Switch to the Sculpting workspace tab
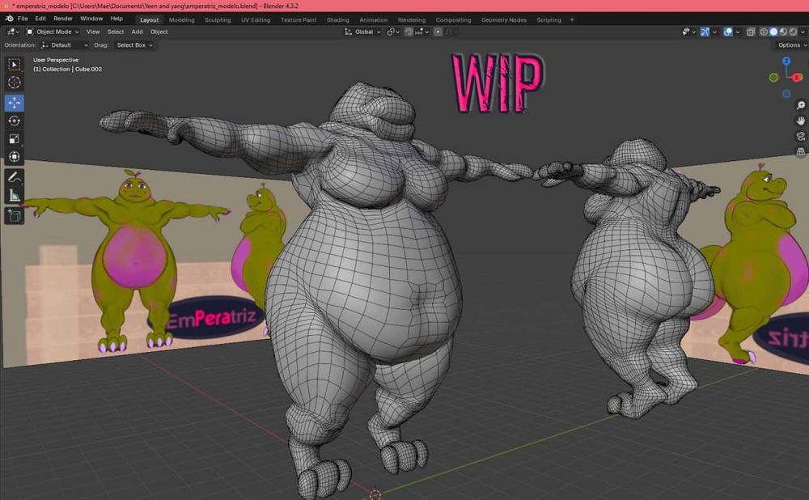The height and width of the screenshot is (500, 809). [x=218, y=20]
